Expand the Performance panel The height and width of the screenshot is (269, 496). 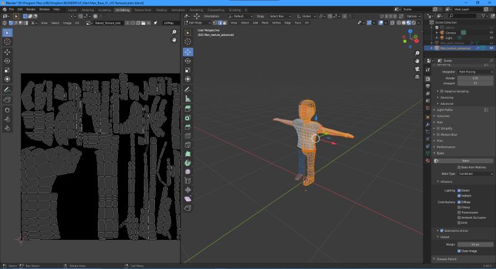446,147
